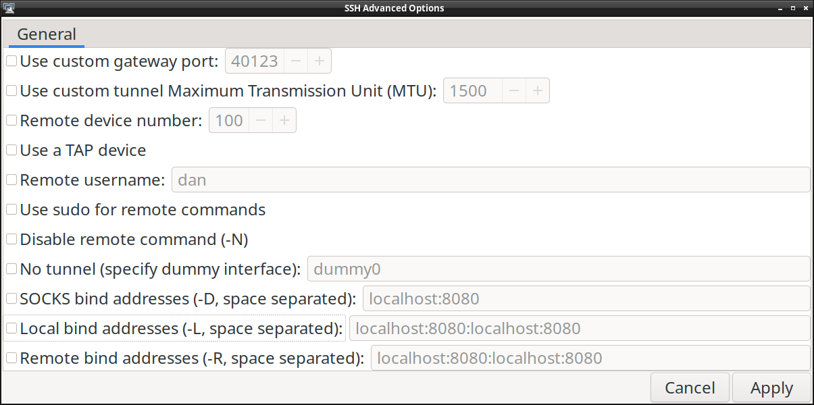The width and height of the screenshot is (814, 405).
Task: Enable Use sudo for remote commands
Action: [x=11, y=209]
